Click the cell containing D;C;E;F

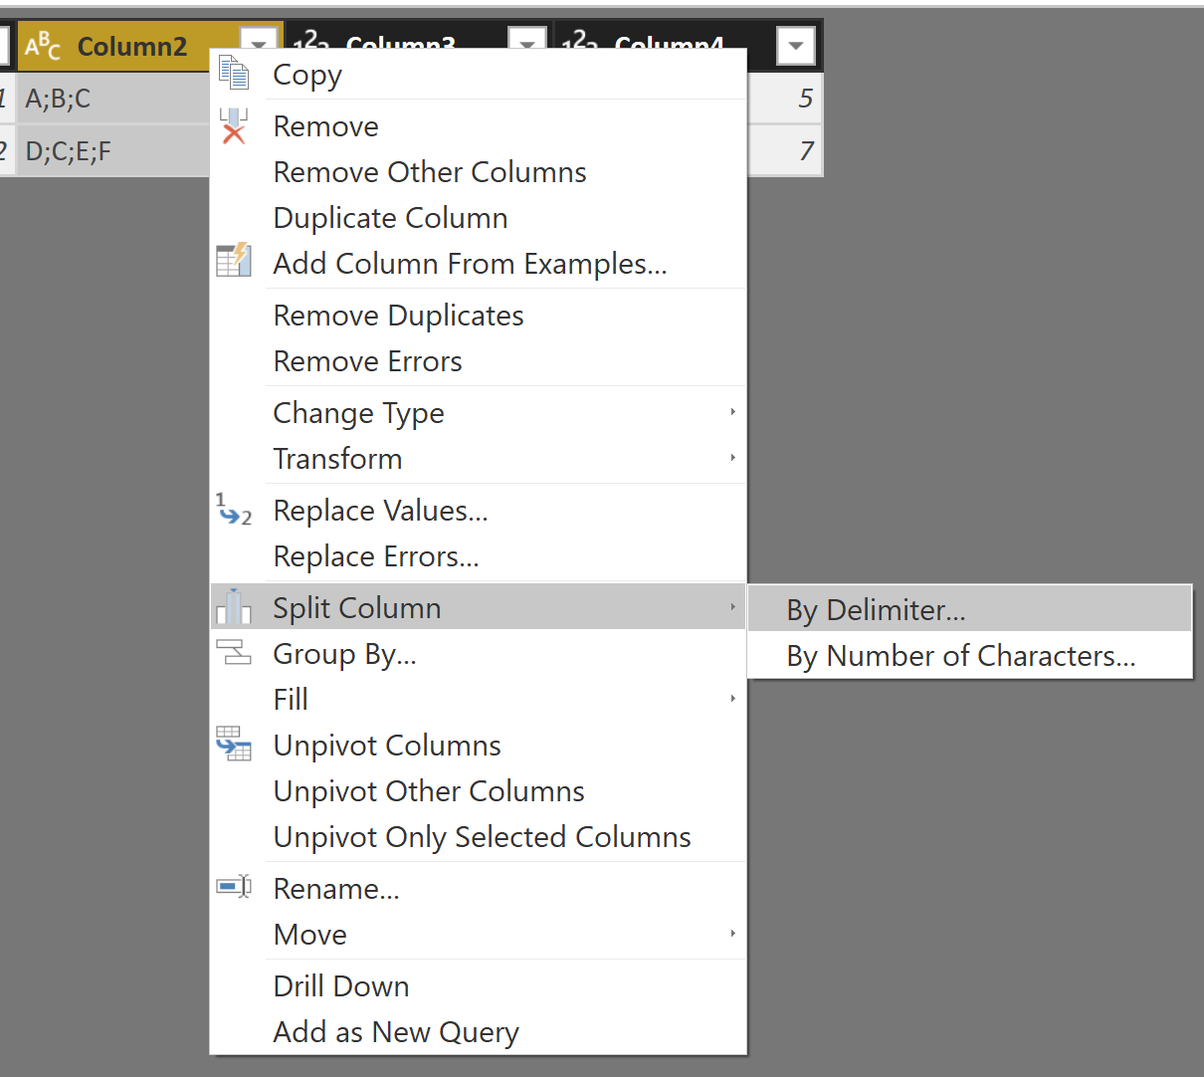(112, 151)
